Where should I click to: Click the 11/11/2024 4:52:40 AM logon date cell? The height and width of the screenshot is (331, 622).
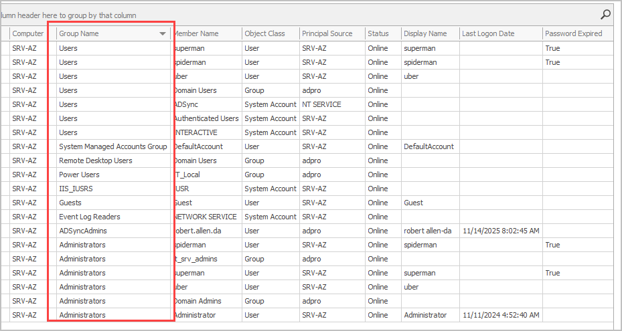pyautogui.click(x=500, y=315)
